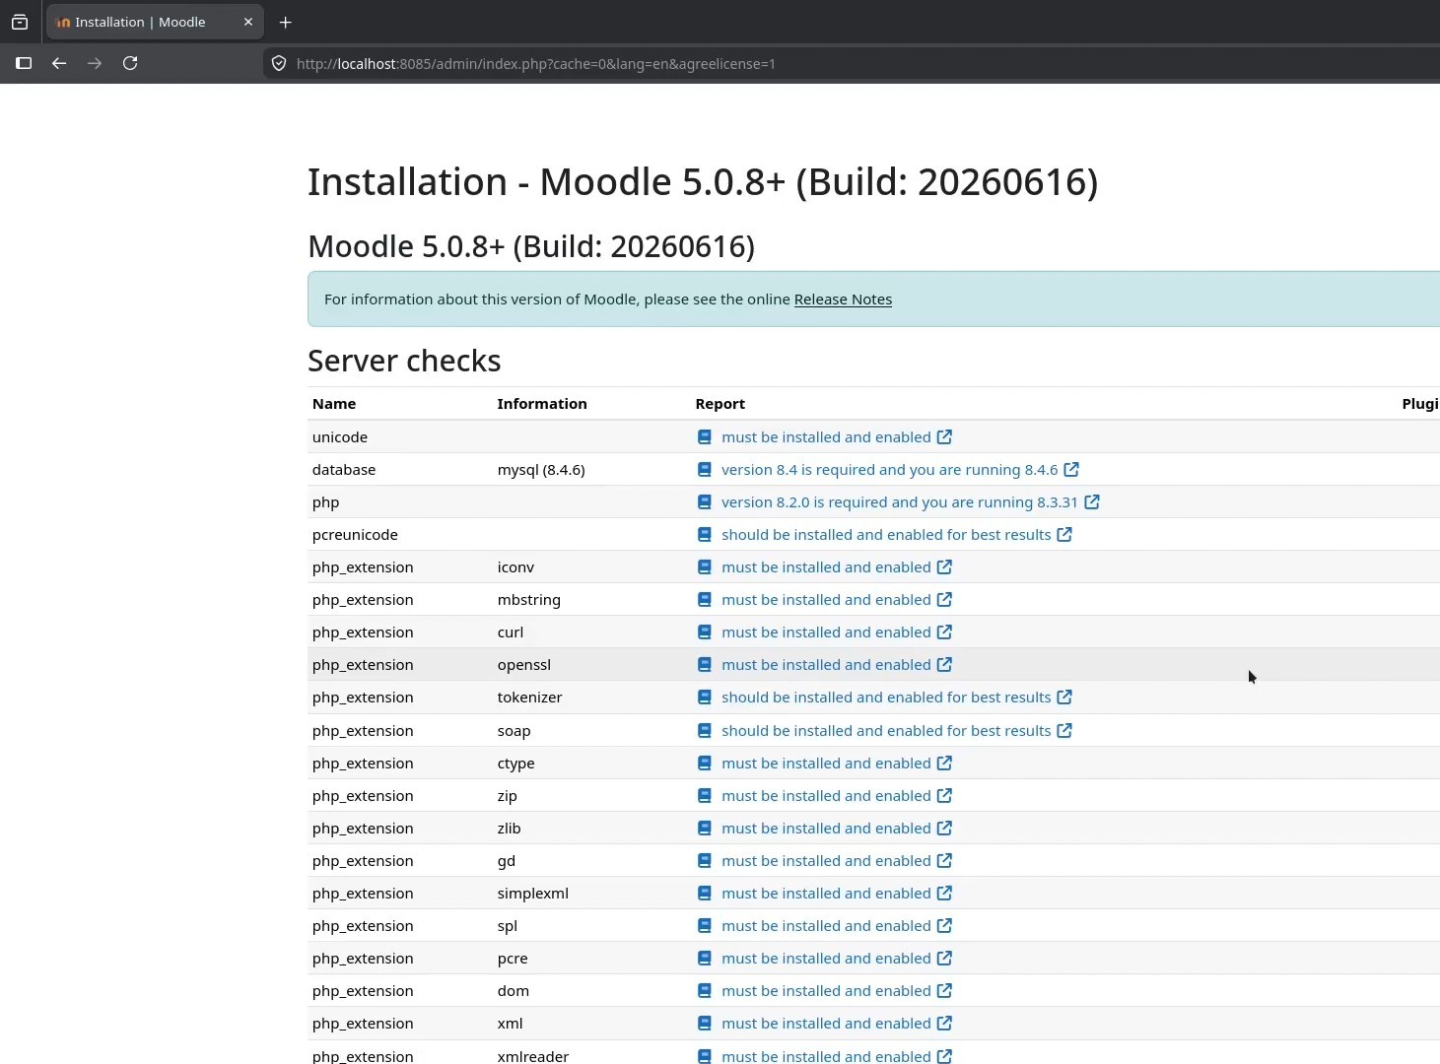
Task: Click the book icon in pcreunicode row
Action: (705, 535)
